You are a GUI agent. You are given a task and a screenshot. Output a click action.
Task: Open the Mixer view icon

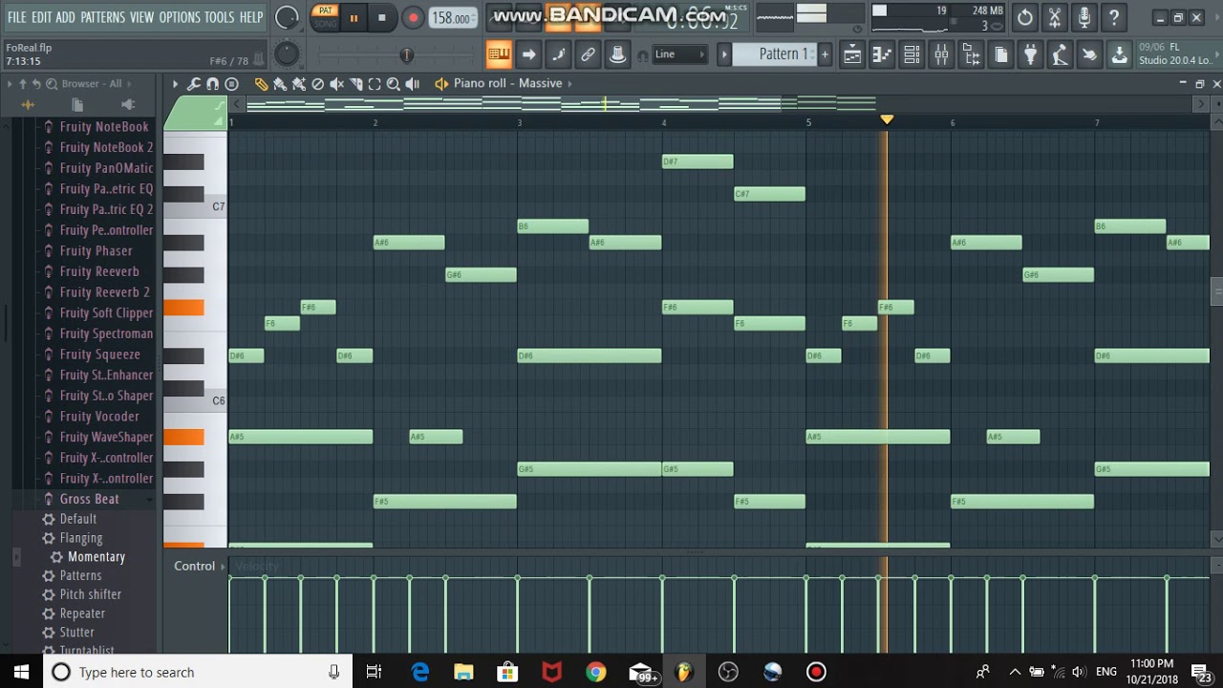pos(941,54)
